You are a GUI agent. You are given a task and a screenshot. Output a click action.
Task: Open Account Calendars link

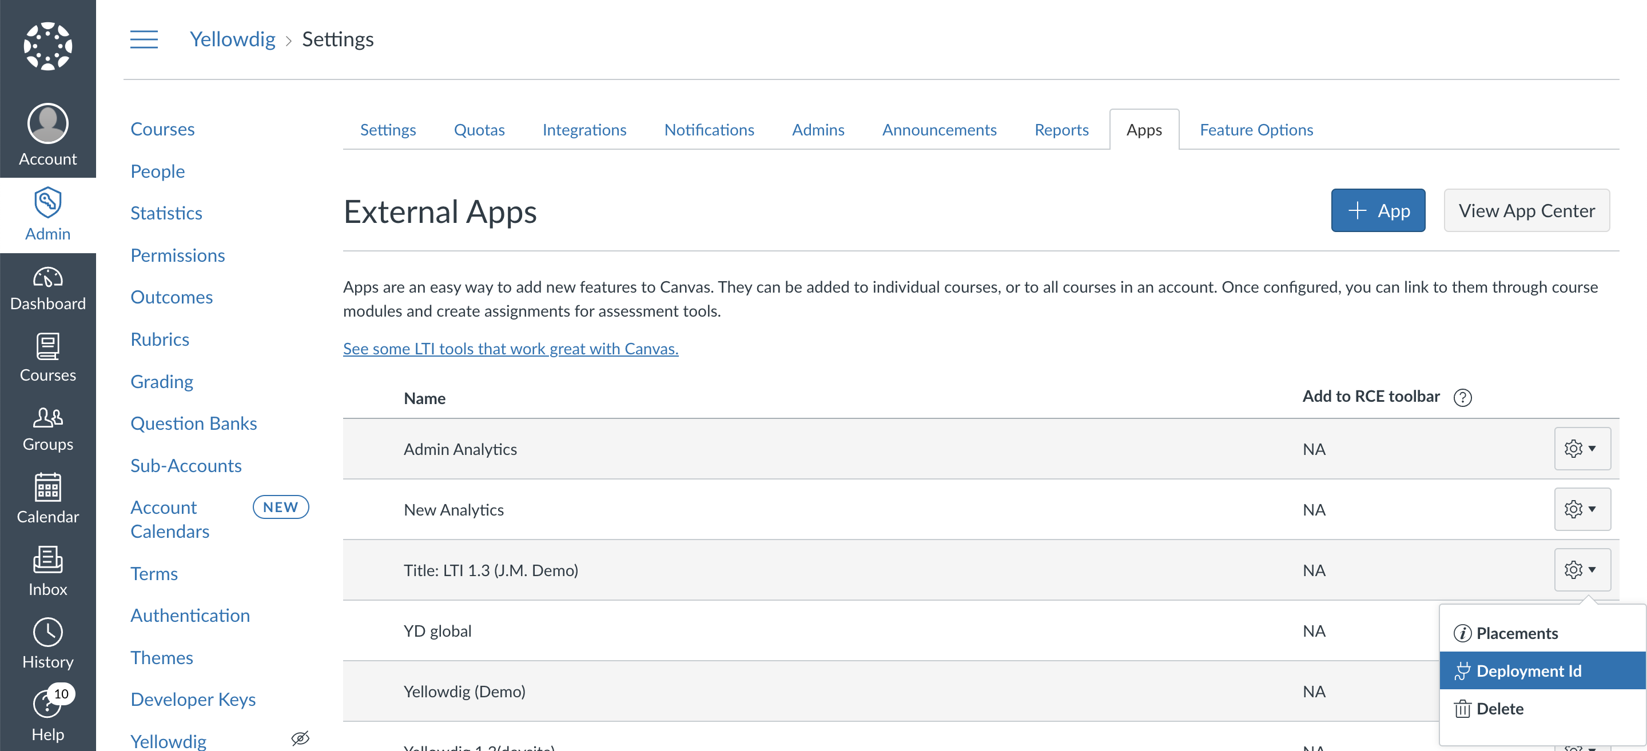pos(170,520)
